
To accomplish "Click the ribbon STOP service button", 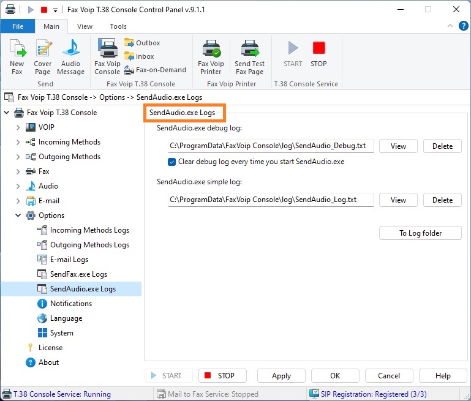I will coord(318,54).
